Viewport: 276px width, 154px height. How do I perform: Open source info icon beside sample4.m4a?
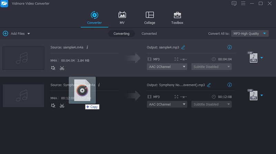(87, 47)
